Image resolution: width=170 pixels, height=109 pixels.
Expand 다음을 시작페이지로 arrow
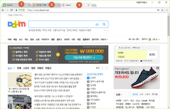23,15
